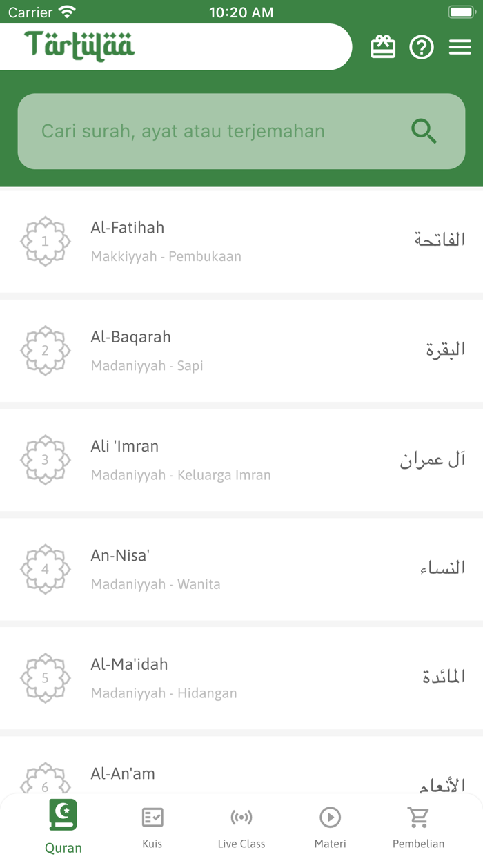
Task: Open the Pembelian tab
Action: pyautogui.click(x=418, y=827)
